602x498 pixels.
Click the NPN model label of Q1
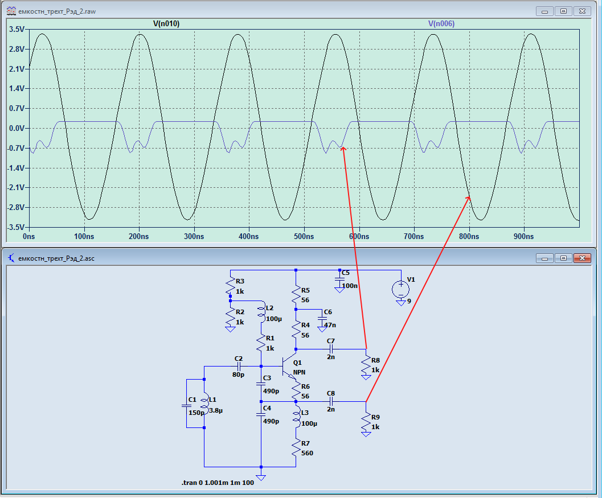299,372
